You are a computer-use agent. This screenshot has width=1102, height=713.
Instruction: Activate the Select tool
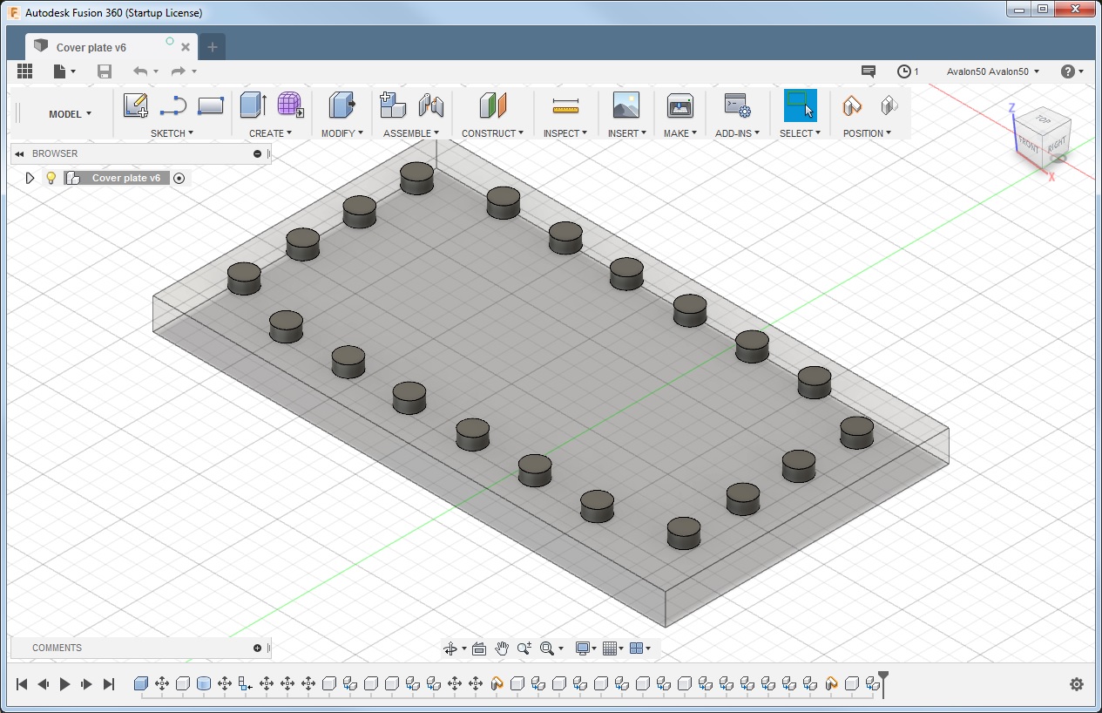click(x=800, y=105)
